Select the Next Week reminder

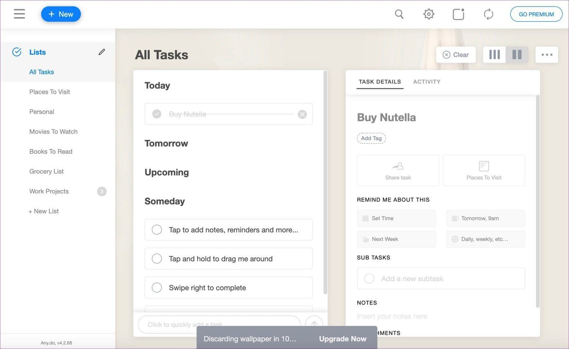[x=396, y=239]
